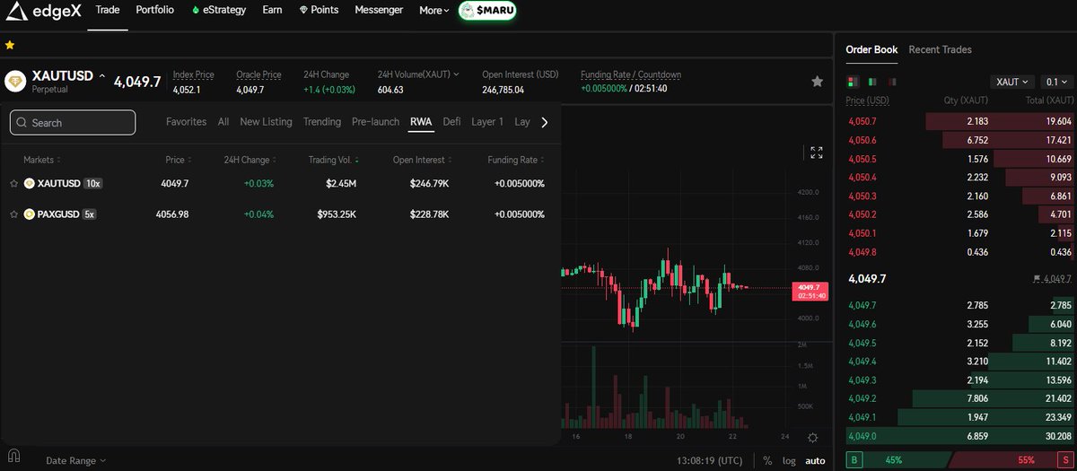1077x471 pixels.
Task: Click Funding Rate / Countdown label
Action: (631, 74)
